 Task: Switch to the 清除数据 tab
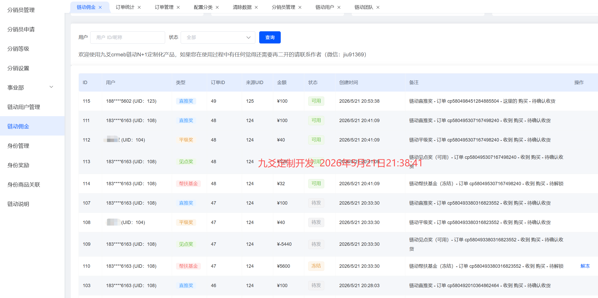(x=242, y=7)
